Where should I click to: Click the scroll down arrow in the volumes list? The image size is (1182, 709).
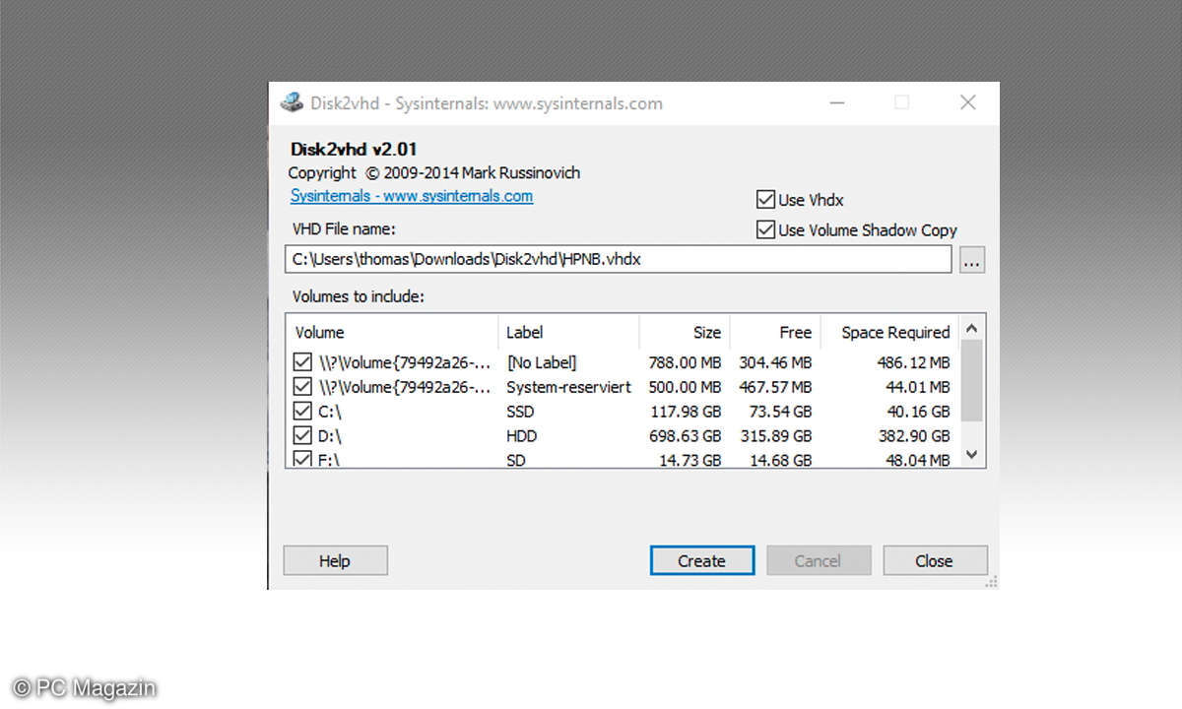[972, 454]
